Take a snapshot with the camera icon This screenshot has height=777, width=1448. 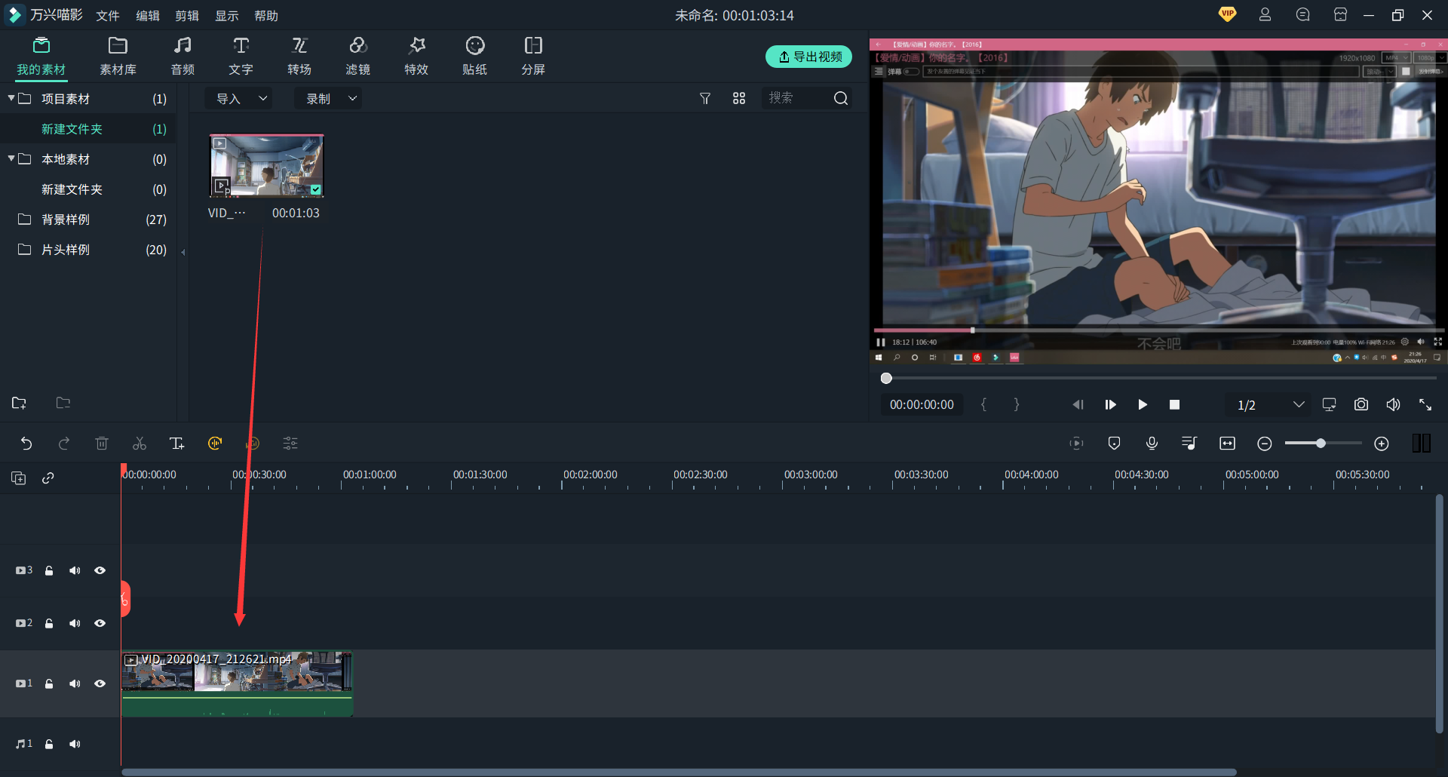pyautogui.click(x=1361, y=405)
